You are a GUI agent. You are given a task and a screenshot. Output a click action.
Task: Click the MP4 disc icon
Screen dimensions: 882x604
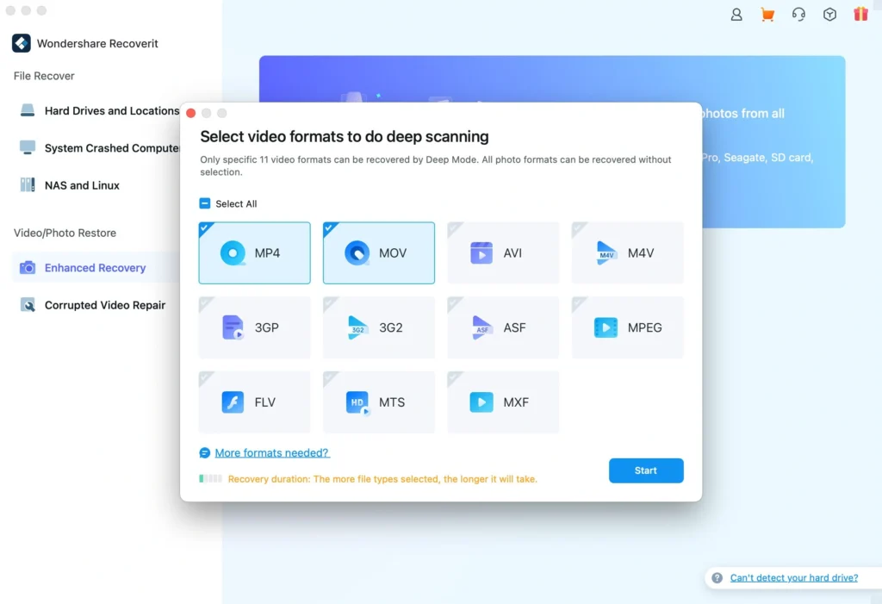(x=233, y=253)
